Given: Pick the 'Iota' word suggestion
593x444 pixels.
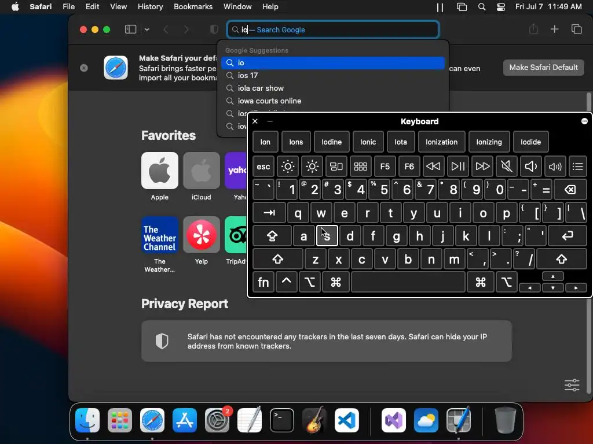Looking at the screenshot, I should [401, 142].
